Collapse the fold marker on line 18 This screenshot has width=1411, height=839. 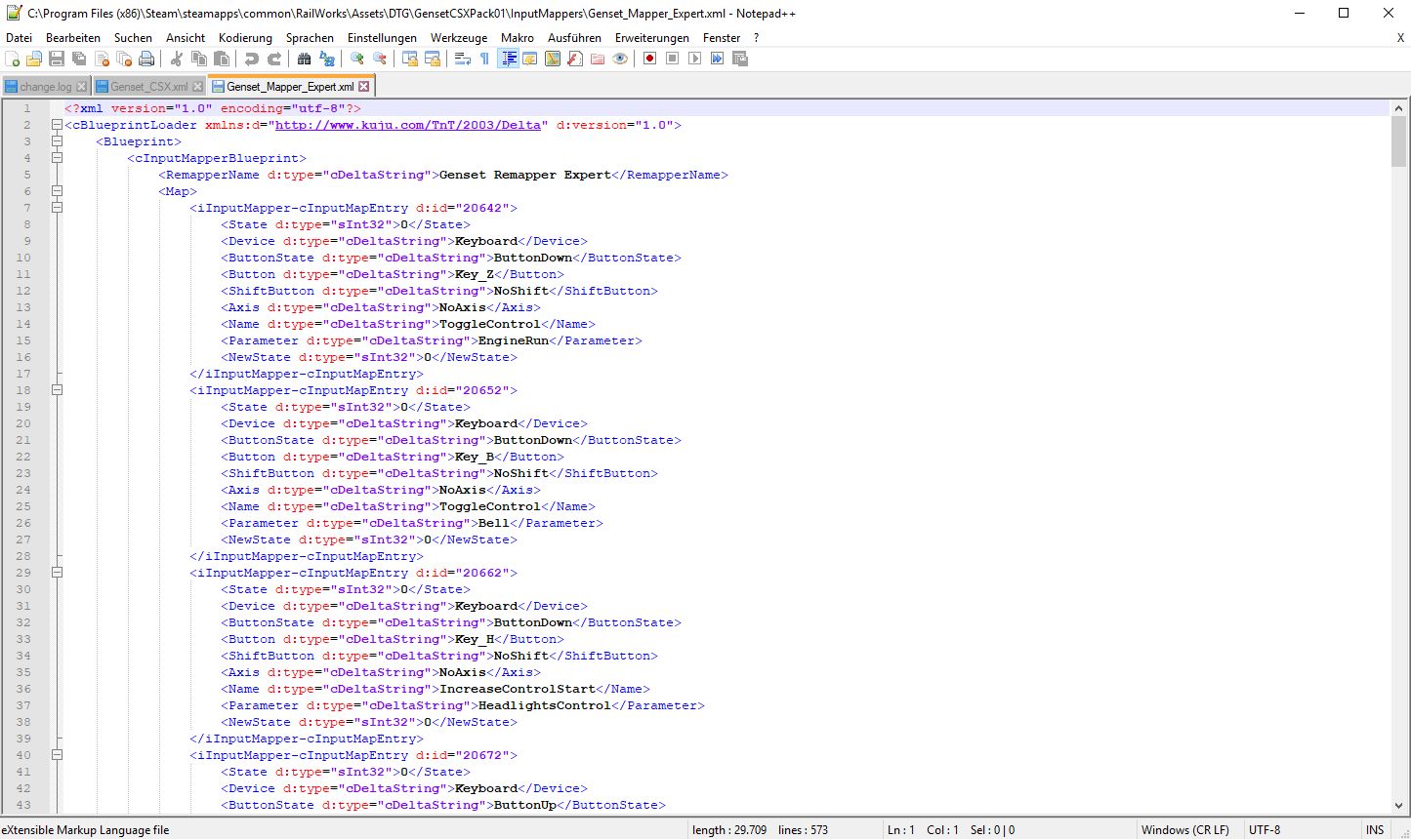(57, 390)
